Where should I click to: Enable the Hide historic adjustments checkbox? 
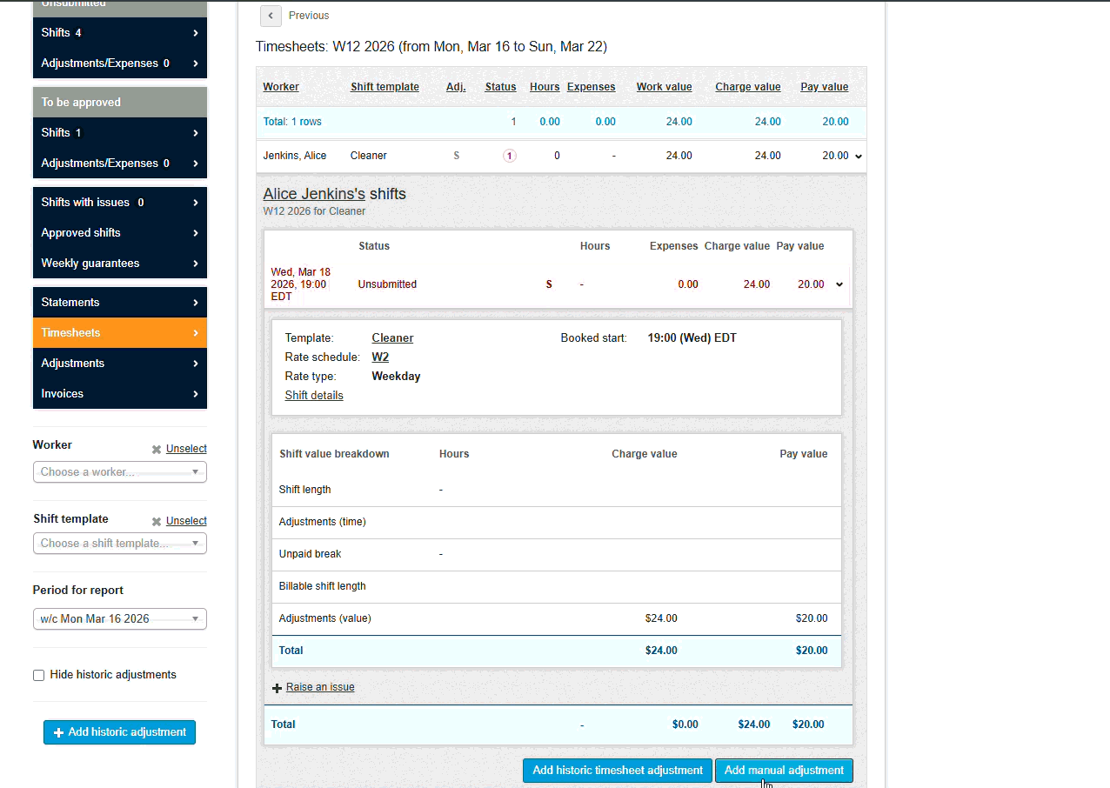[x=38, y=675]
